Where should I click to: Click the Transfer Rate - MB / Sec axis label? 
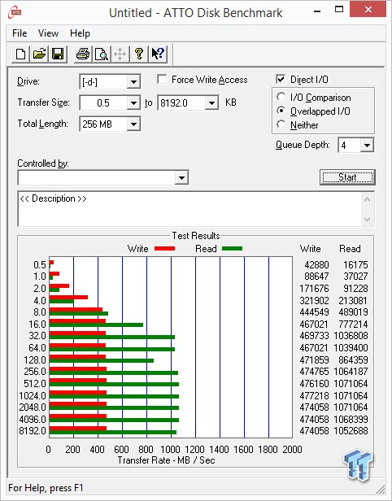click(x=166, y=460)
